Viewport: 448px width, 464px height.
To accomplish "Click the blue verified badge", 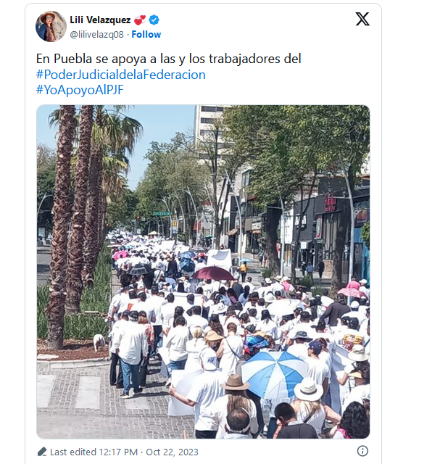I will [x=154, y=20].
